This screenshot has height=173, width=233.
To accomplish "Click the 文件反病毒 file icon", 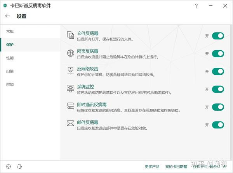I will (x=70, y=35).
